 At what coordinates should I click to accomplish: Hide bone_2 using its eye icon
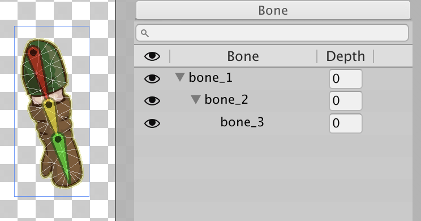(152, 100)
